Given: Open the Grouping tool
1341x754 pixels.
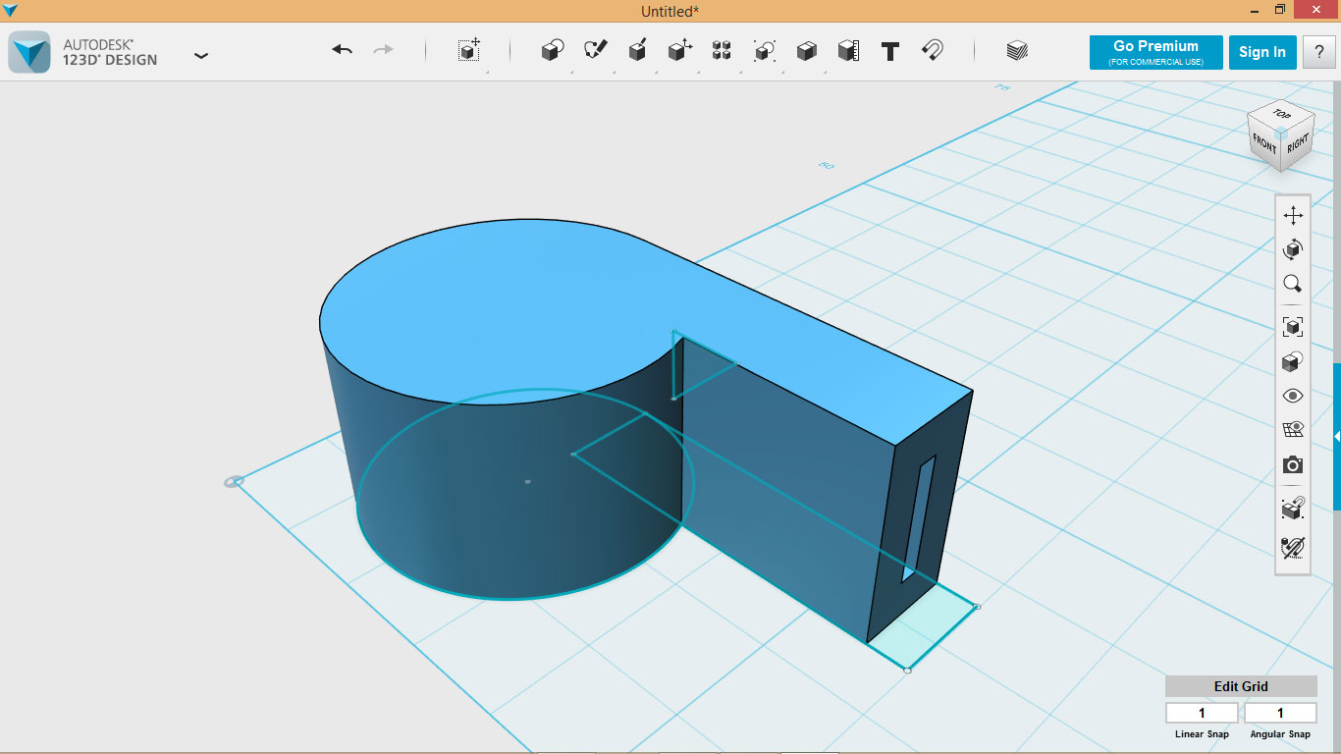Looking at the screenshot, I should point(765,50).
